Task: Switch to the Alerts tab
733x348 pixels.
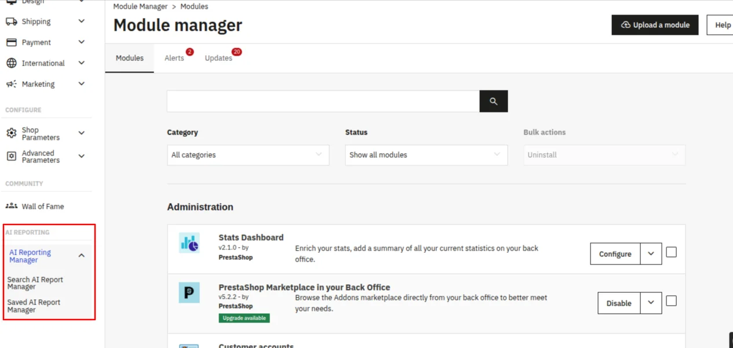Action: (174, 58)
